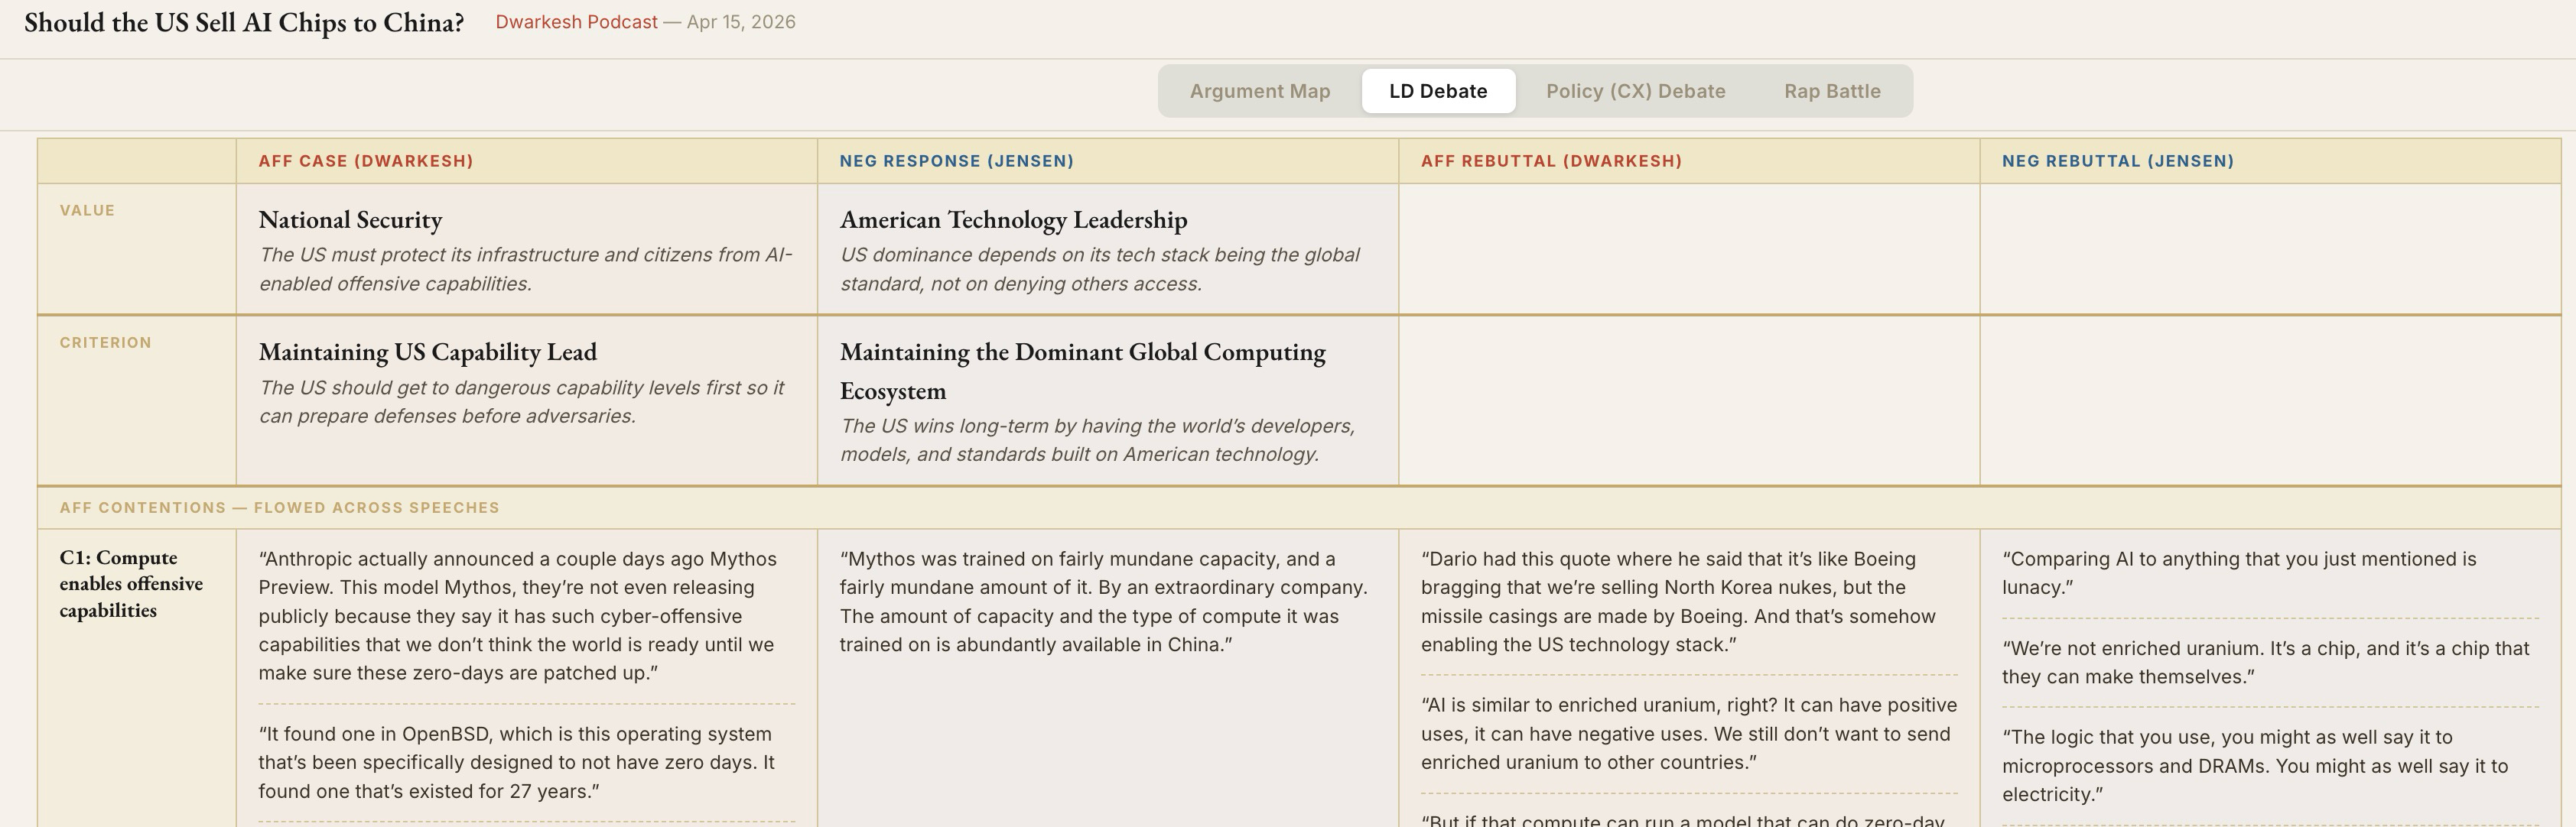The width and height of the screenshot is (2576, 827).
Task: Click the AFF CONTENTIONS section banner
Action: pyautogui.click(x=279, y=508)
